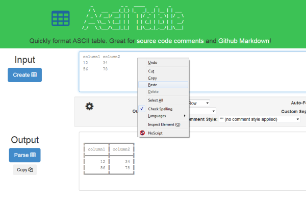Open settings via the gear icon
This screenshot has height=205, width=306.
coord(89,106)
